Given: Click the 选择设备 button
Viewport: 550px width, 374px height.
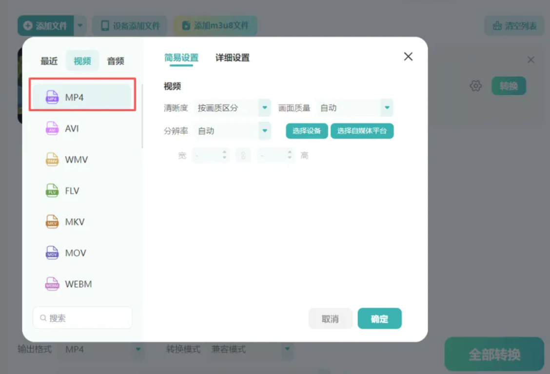Looking at the screenshot, I should pyautogui.click(x=307, y=131).
